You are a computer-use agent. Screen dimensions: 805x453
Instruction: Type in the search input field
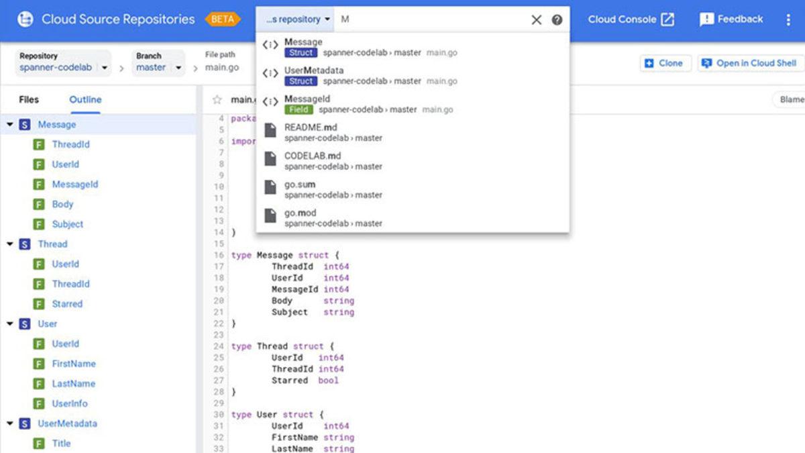(x=429, y=19)
